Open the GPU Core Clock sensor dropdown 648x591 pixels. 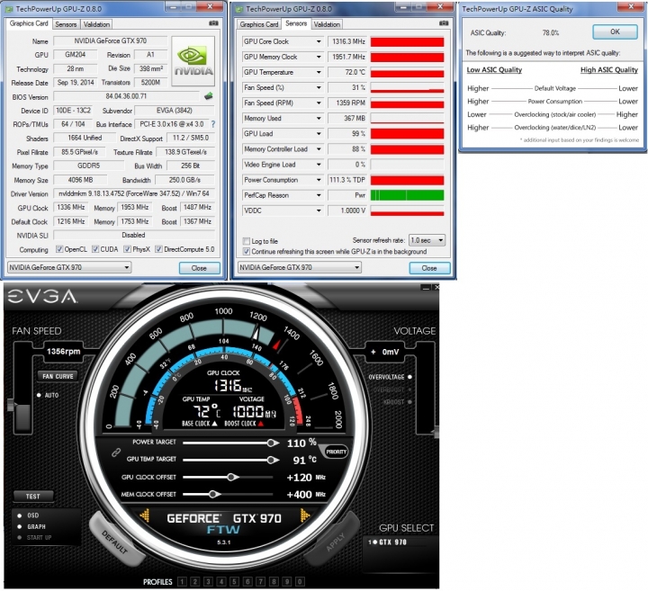[x=319, y=41]
